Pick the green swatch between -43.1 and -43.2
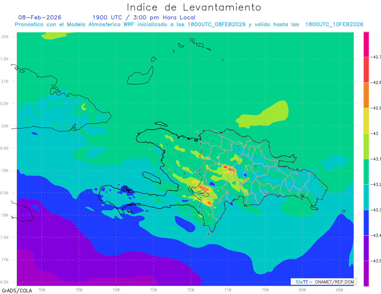The image size is (381, 294). 366,172
